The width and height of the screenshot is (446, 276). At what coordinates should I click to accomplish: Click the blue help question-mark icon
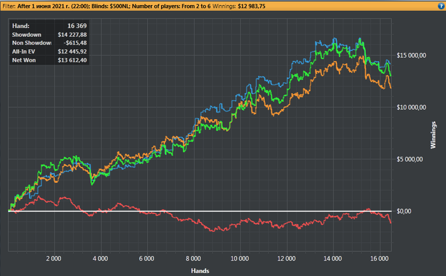441,6
